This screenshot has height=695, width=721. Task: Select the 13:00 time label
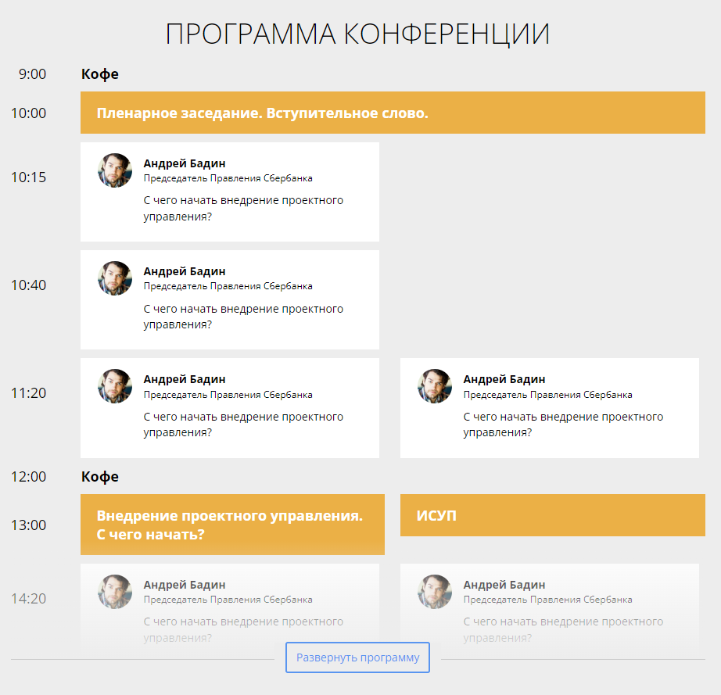[x=28, y=525]
